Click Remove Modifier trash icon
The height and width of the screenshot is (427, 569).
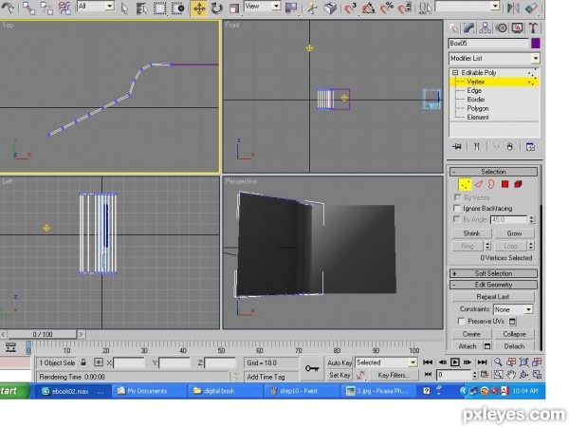[510, 147]
